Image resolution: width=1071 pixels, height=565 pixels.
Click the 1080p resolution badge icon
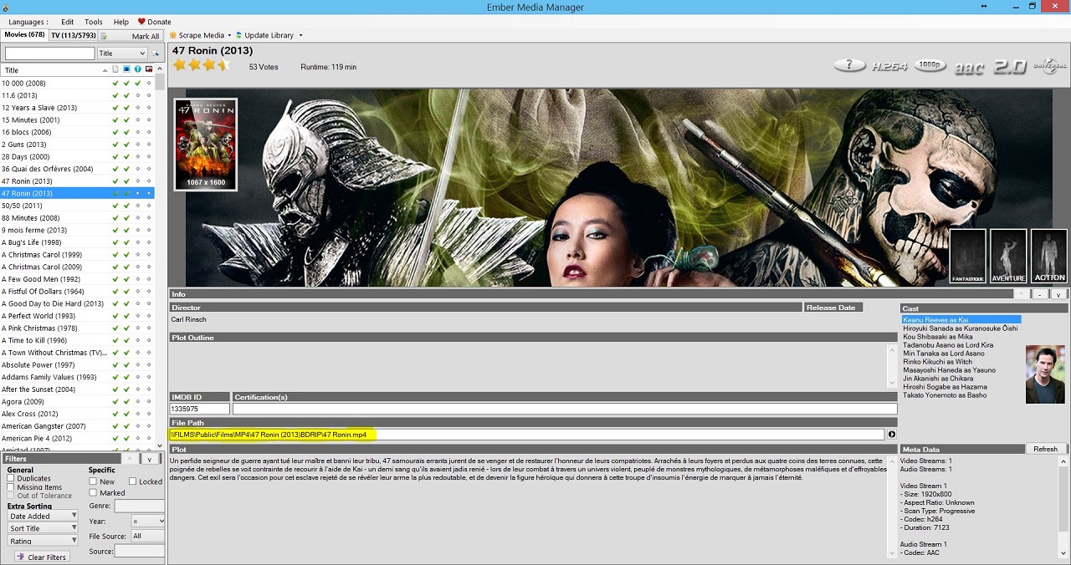(929, 65)
